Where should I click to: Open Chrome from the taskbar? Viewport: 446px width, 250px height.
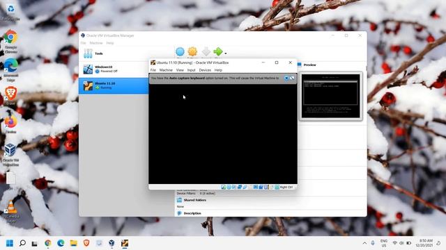[48, 243]
